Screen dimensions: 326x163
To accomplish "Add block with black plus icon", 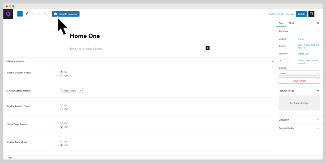I will click(208, 48).
